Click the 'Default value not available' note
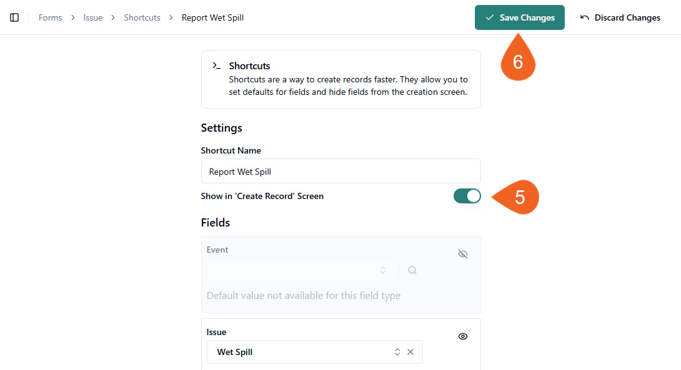This screenshot has width=681, height=370. [x=304, y=295]
